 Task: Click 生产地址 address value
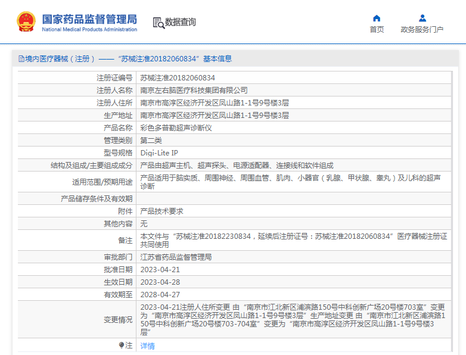click(215, 116)
